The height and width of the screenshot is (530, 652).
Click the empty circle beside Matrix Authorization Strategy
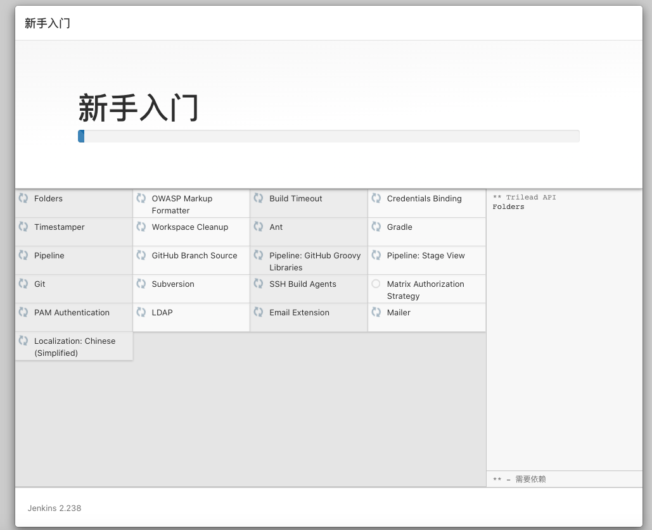tap(376, 284)
